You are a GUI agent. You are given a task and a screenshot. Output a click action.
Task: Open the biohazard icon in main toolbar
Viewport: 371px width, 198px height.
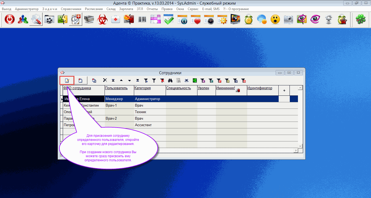pyautogui.click(x=102, y=20)
